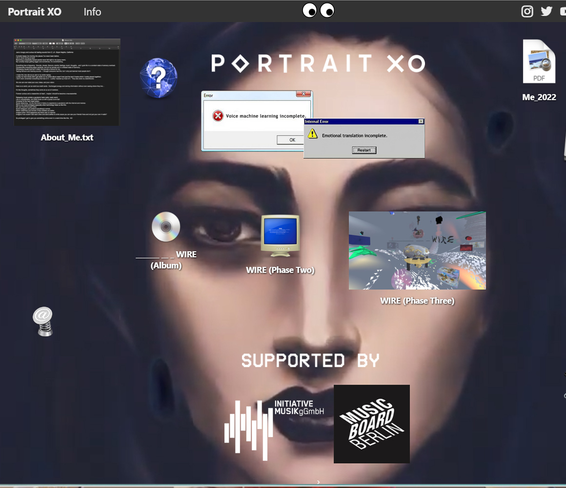Open the Info menu item
566x488 pixels.
point(92,12)
